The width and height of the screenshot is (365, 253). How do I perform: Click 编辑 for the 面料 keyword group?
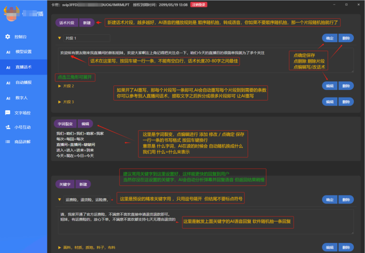tap(330, 247)
